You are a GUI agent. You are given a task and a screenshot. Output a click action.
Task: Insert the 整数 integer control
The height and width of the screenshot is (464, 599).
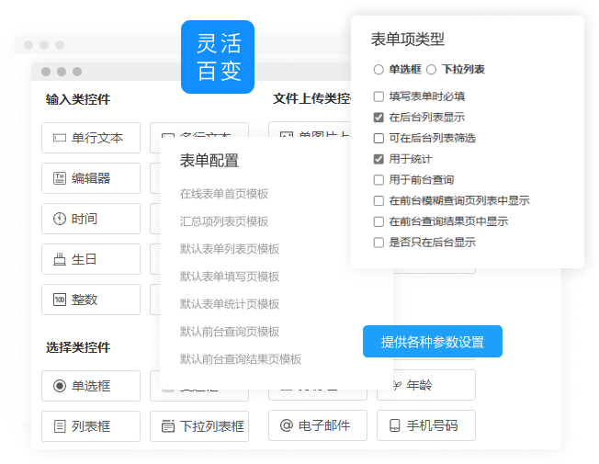91,300
